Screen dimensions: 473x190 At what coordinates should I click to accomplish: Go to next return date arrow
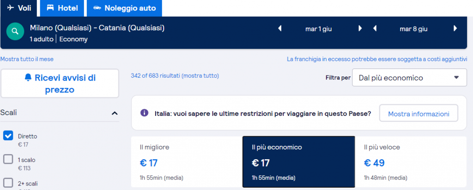[455, 29]
